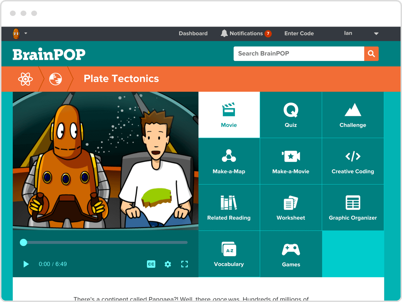Open the Challenge activity tile

coord(353,115)
